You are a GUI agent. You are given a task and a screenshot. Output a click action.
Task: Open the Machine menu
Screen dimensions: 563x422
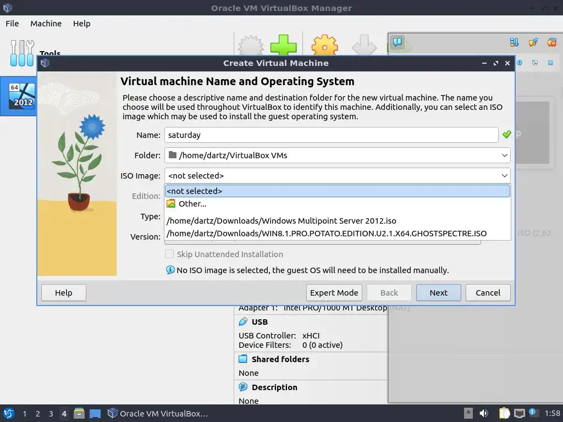[46, 23]
